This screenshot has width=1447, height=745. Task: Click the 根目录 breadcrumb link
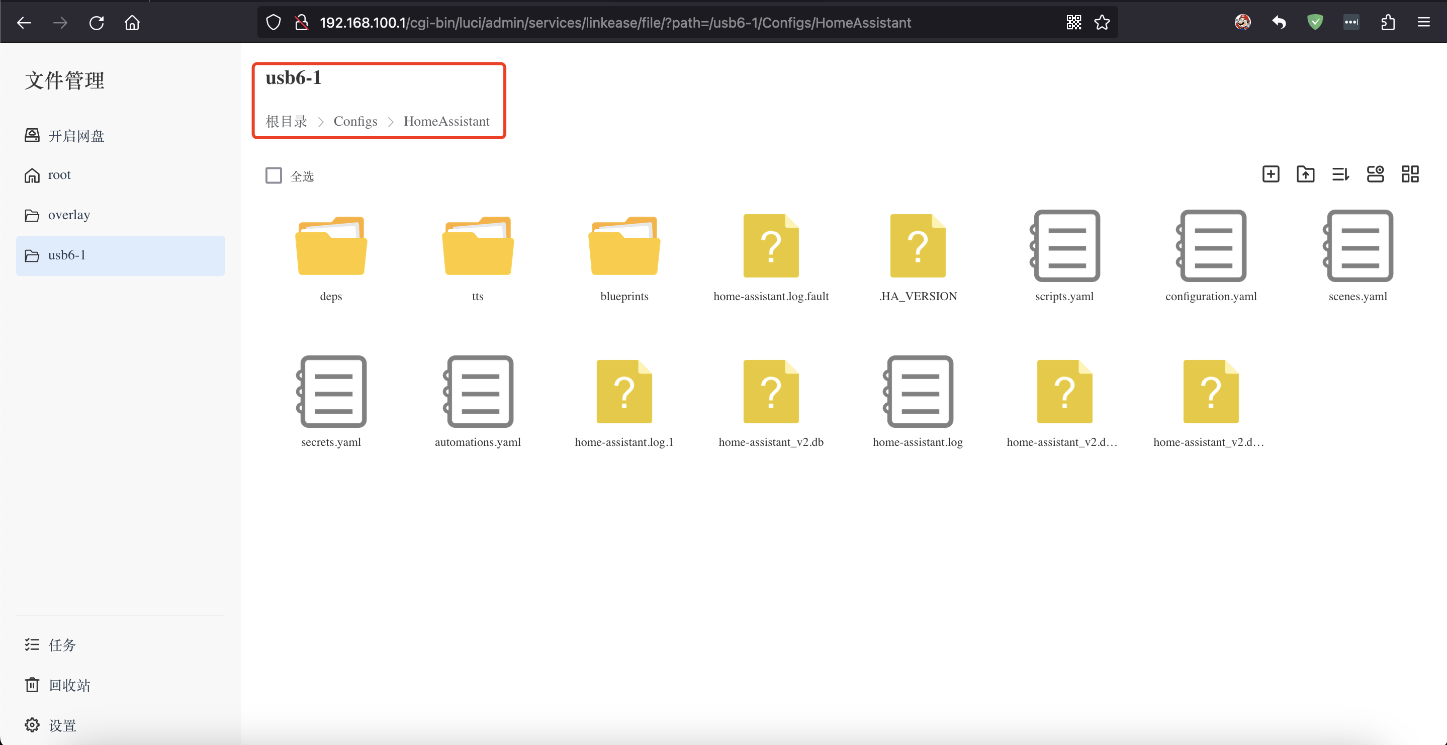click(x=287, y=121)
